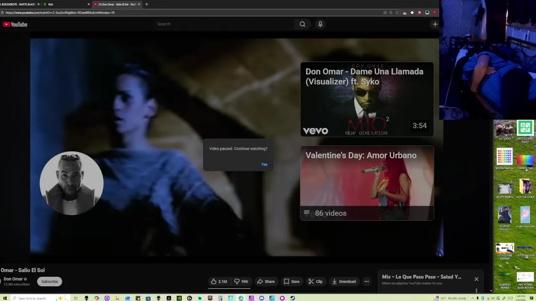
Task: Subscribe to Don Omar channel
Action: [x=49, y=281]
